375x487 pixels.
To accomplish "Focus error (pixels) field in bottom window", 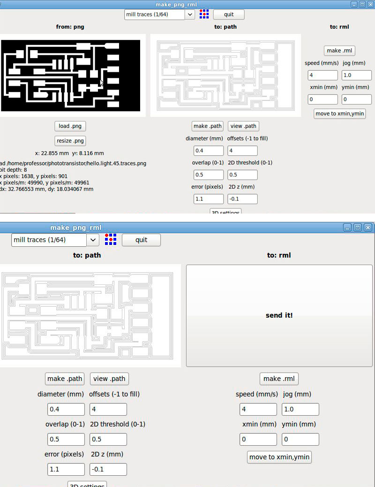I will point(66,469).
